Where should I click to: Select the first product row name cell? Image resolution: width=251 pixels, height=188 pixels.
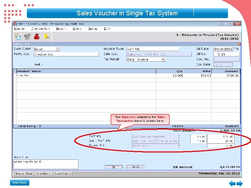[x=86, y=76]
